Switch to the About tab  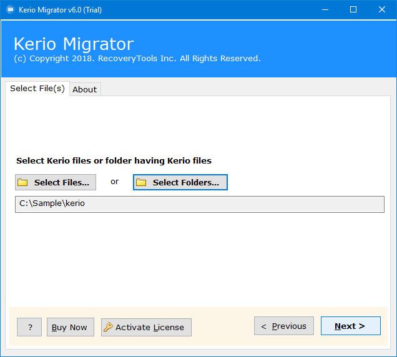tap(85, 89)
